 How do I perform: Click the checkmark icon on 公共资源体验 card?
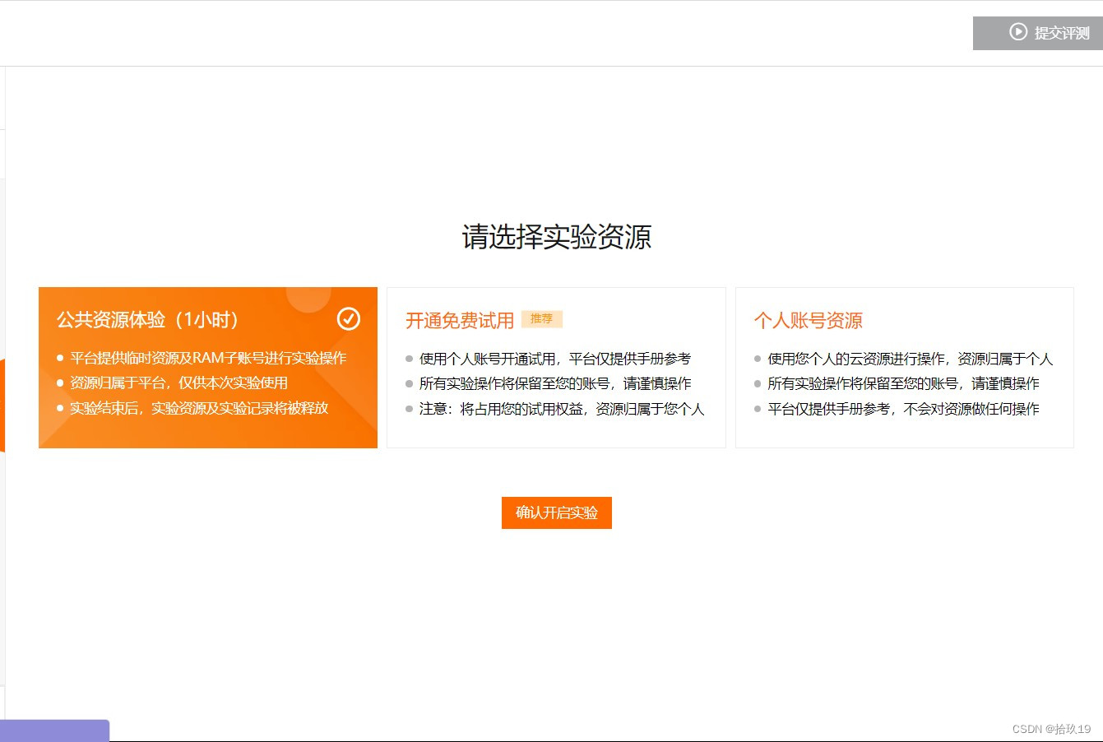tap(349, 319)
